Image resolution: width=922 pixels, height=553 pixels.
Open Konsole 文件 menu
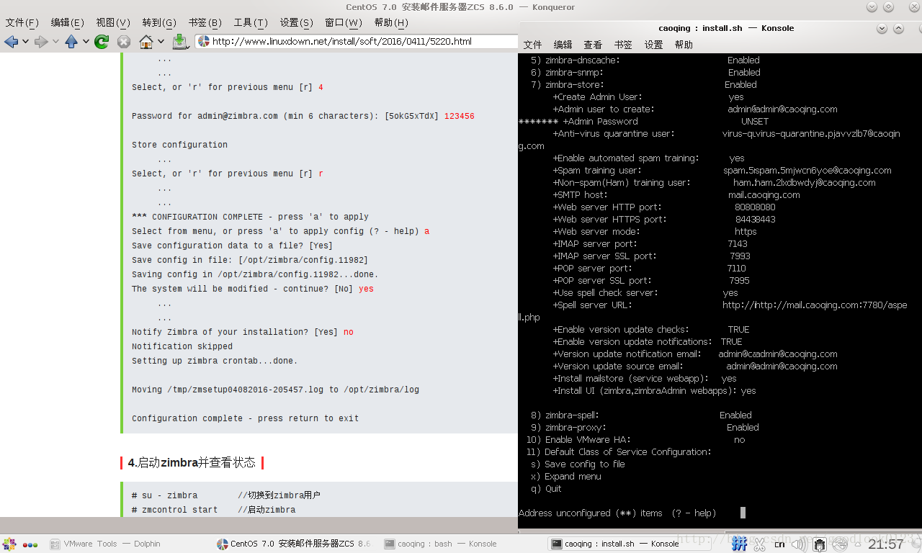(x=532, y=45)
